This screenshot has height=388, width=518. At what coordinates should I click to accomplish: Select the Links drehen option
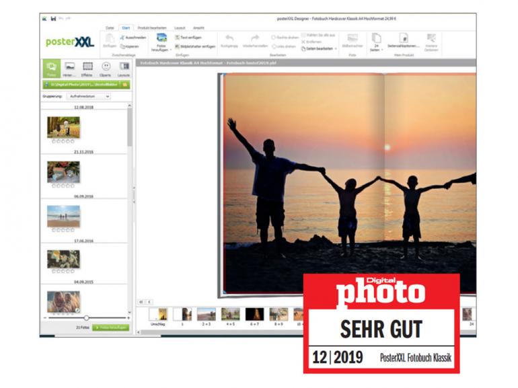[283, 46]
